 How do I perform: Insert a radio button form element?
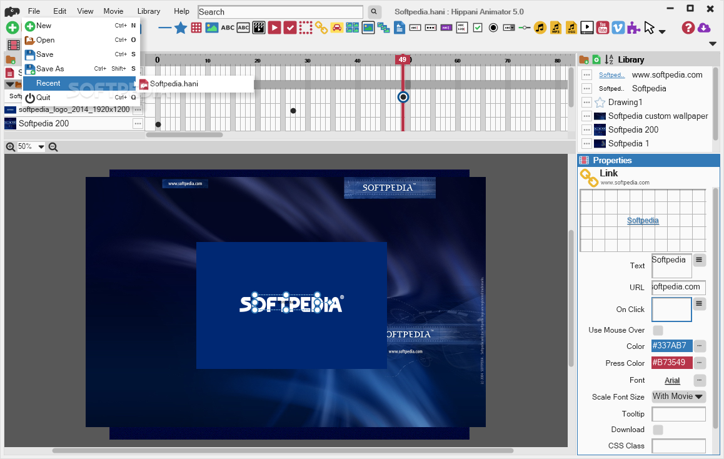(x=493, y=28)
